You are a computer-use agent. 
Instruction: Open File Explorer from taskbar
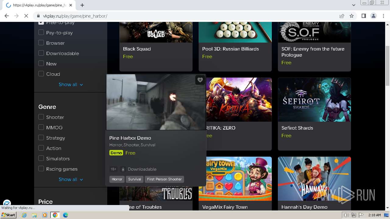point(34,215)
